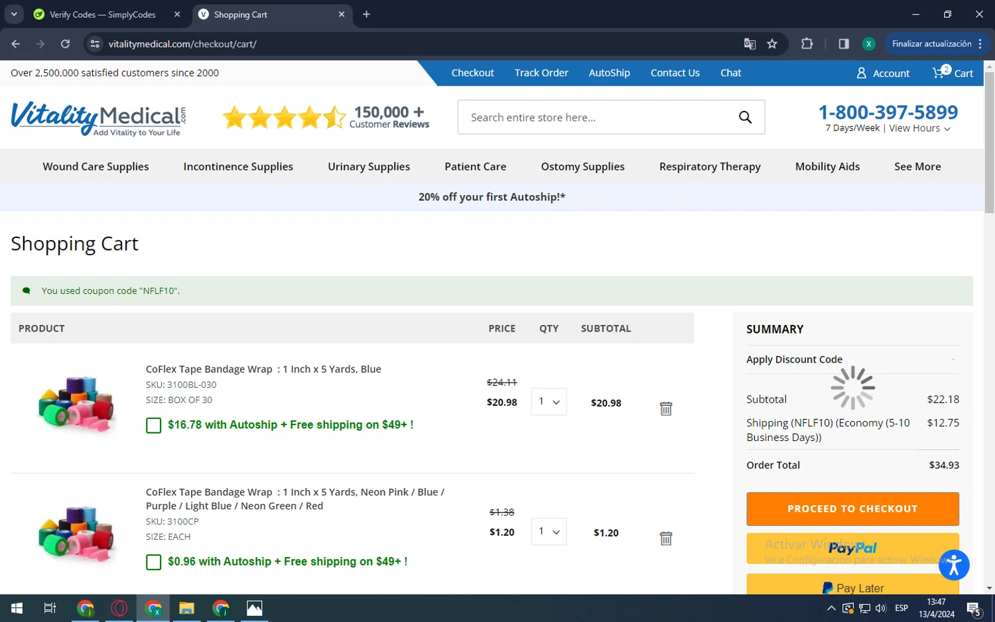Open Task View on the taskbar
The height and width of the screenshot is (622, 995).
point(50,608)
